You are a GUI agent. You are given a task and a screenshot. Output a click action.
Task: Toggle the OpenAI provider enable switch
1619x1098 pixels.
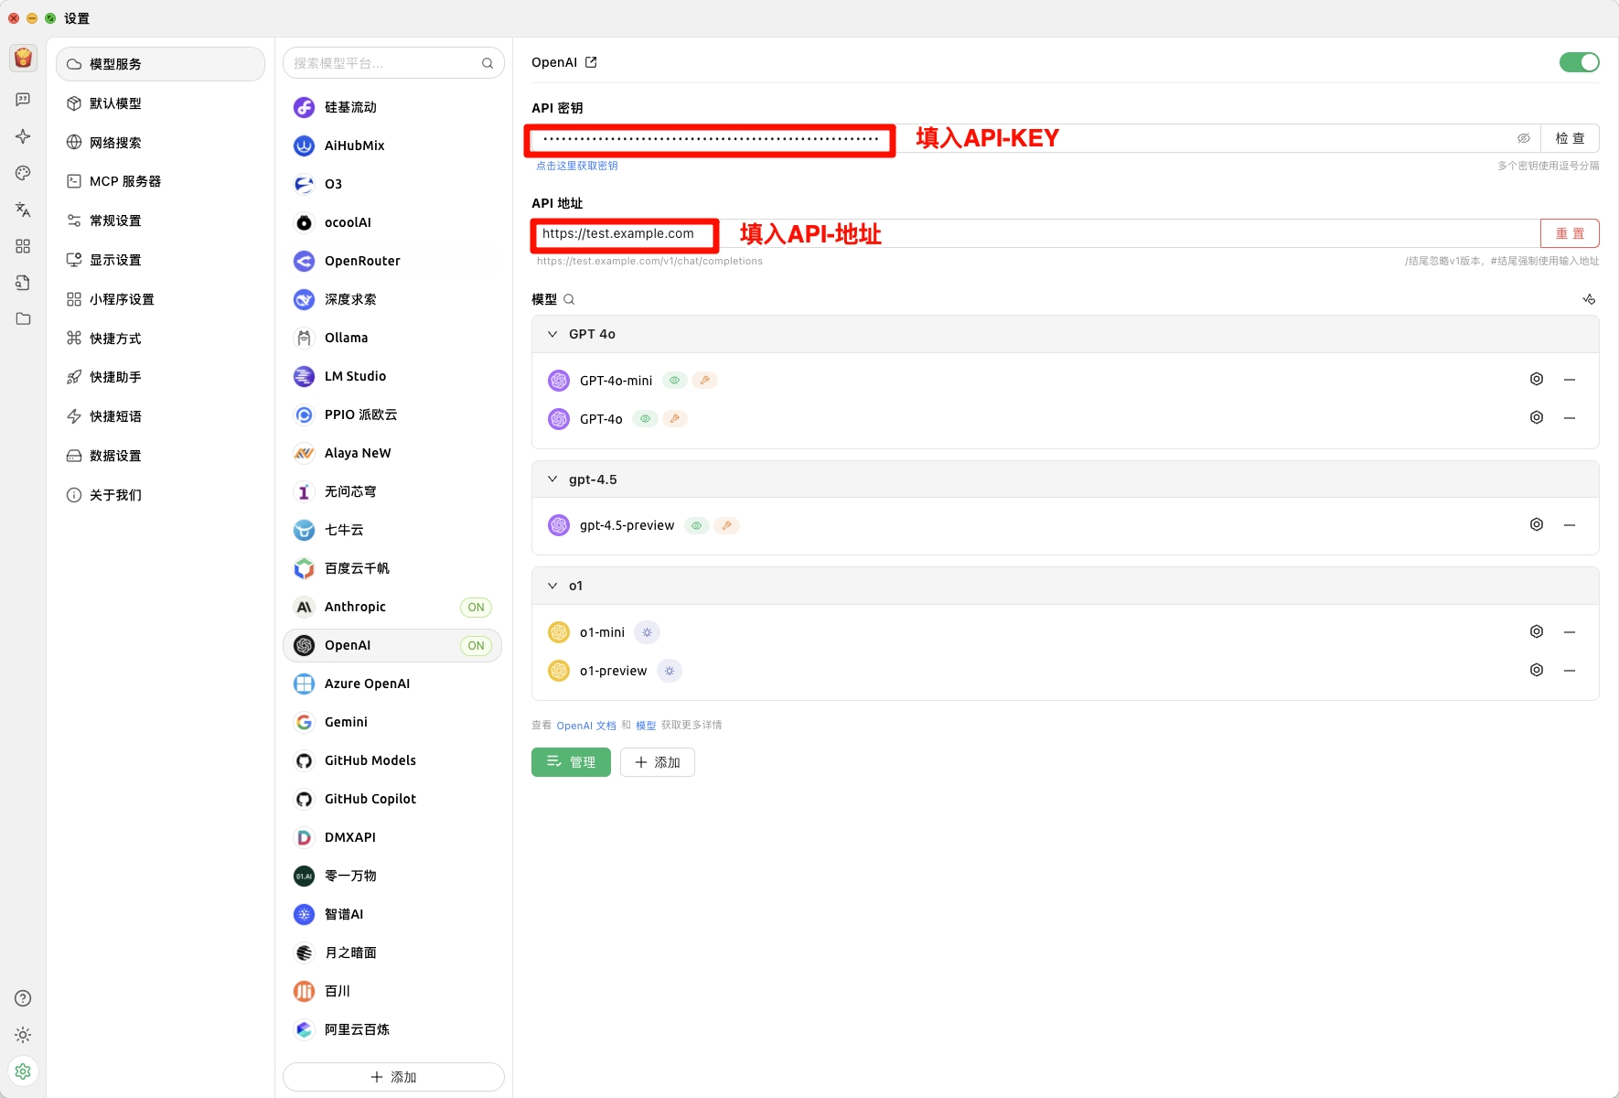click(x=1579, y=62)
